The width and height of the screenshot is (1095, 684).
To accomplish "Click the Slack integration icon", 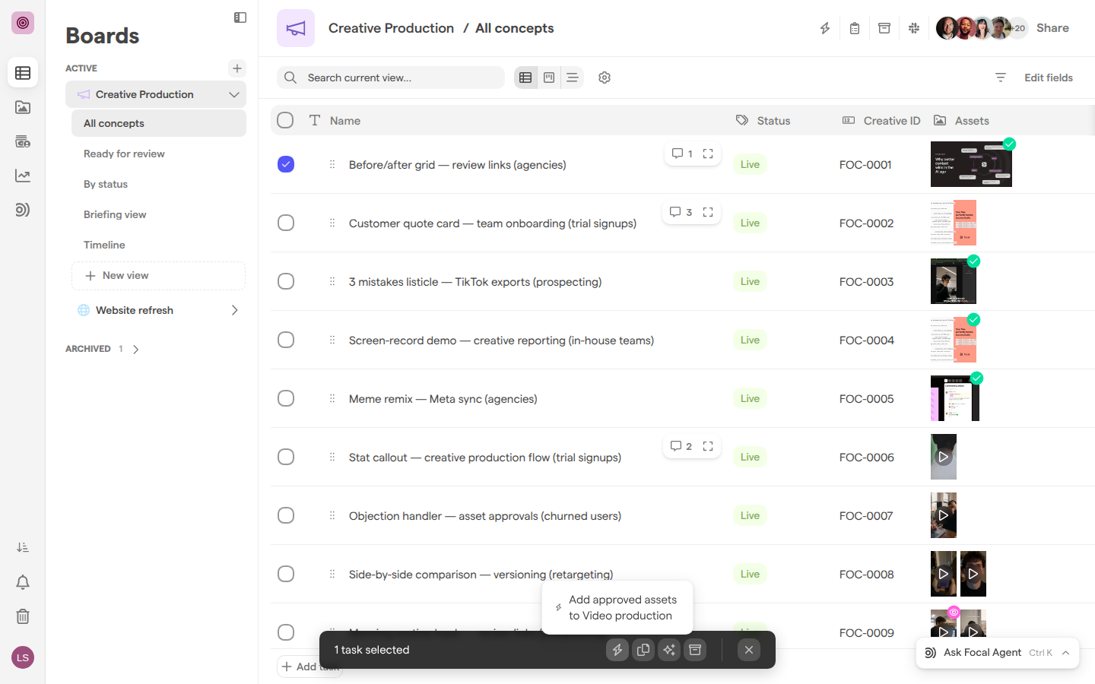I will coord(914,28).
